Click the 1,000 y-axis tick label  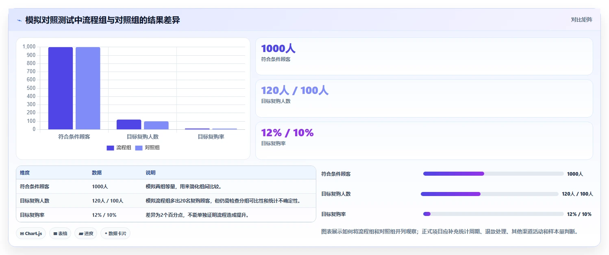point(29,47)
